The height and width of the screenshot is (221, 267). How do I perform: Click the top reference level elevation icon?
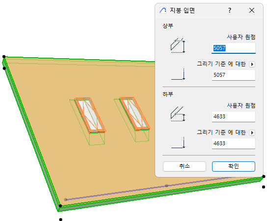178,74
